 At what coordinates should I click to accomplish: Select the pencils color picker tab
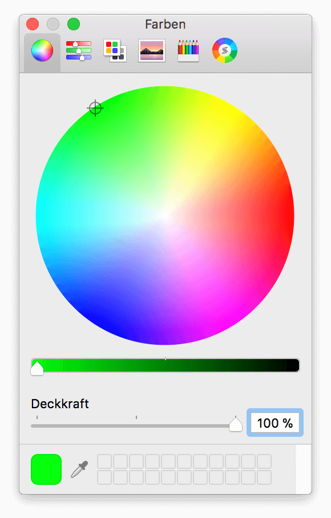pyautogui.click(x=188, y=51)
